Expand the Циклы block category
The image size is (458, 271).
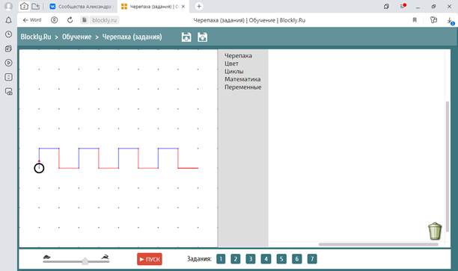233,72
